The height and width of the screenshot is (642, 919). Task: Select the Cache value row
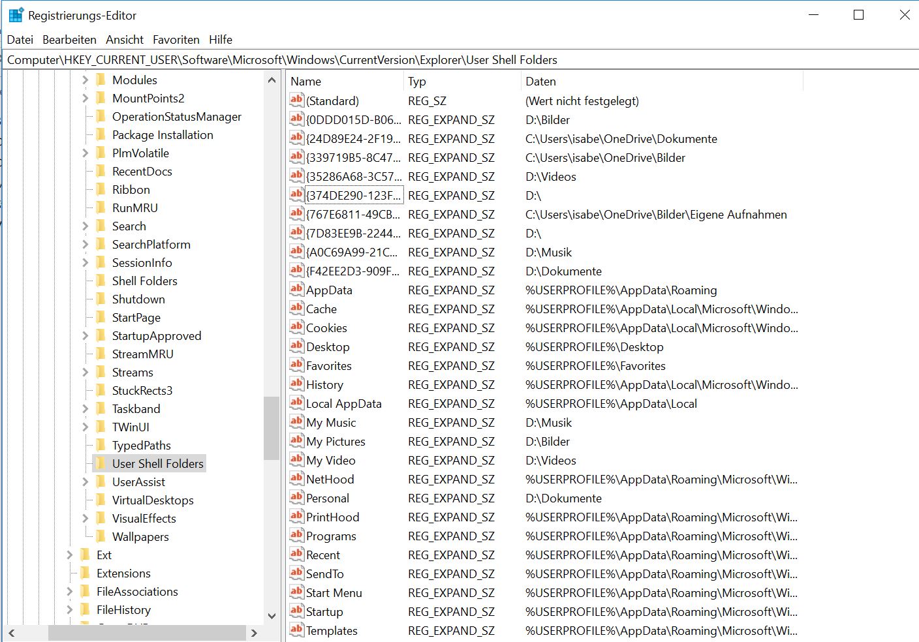coord(544,309)
